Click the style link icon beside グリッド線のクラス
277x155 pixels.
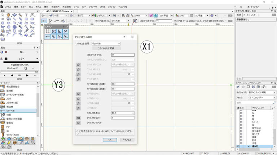click(78, 65)
